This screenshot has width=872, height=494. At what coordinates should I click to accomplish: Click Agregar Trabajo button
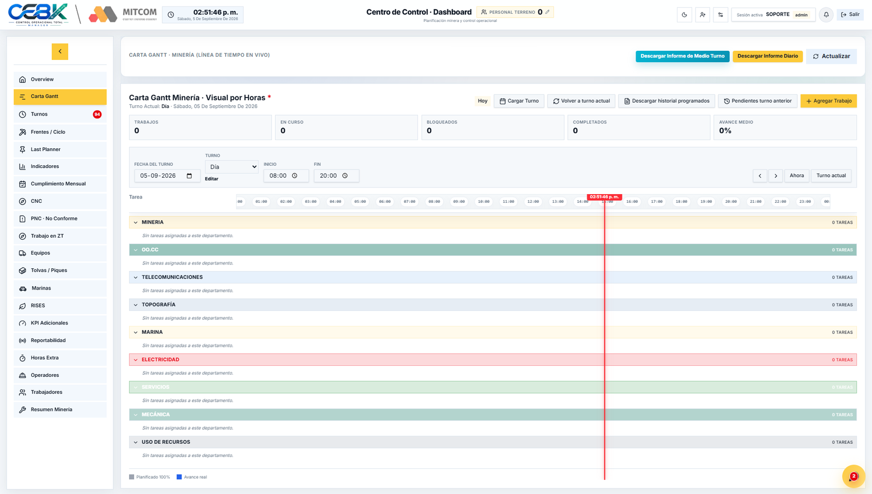828,101
